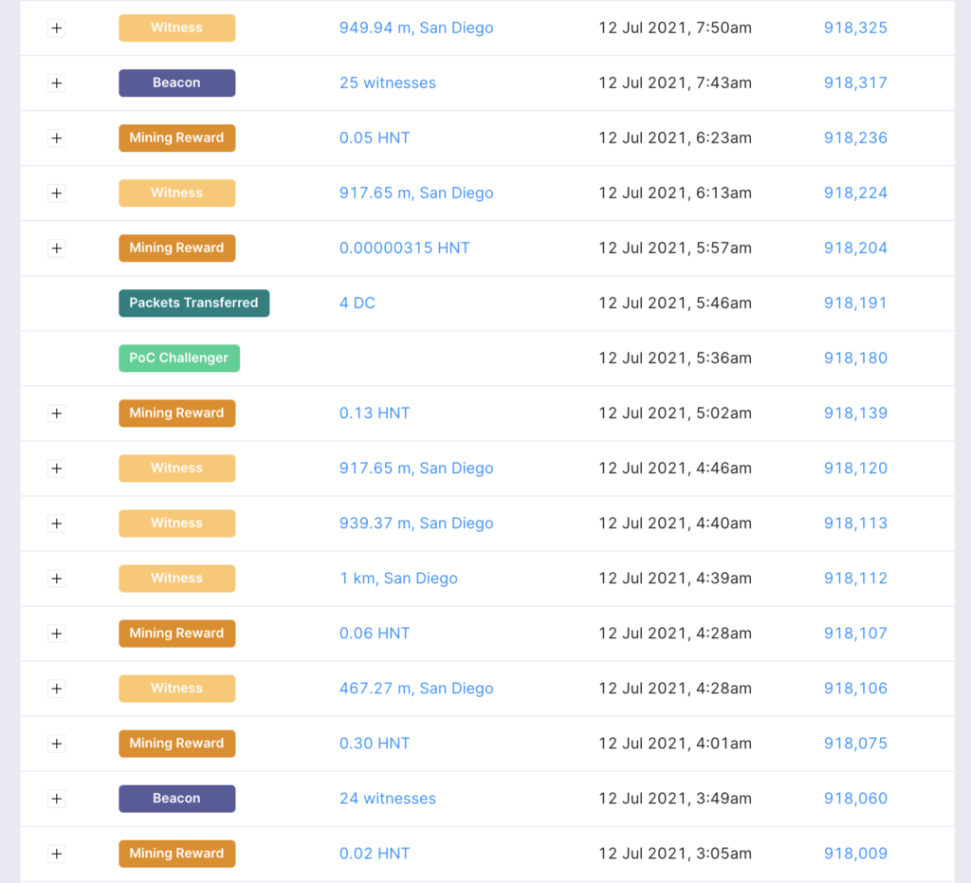Click plus icon beside 0.13 HNT reward
971x883 pixels.
tap(57, 414)
